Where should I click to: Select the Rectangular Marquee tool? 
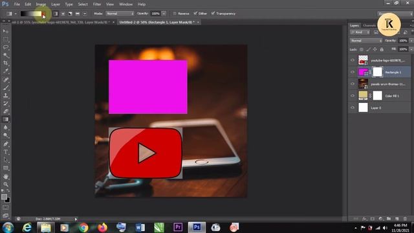(x=6, y=39)
